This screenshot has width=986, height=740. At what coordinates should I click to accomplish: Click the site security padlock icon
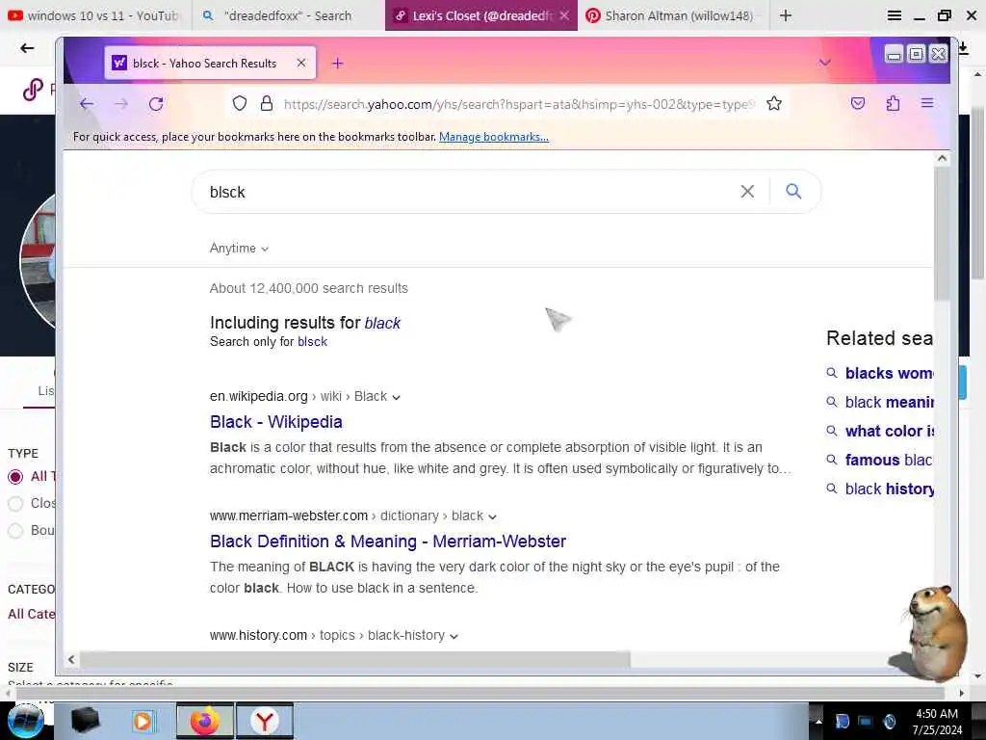(x=267, y=103)
